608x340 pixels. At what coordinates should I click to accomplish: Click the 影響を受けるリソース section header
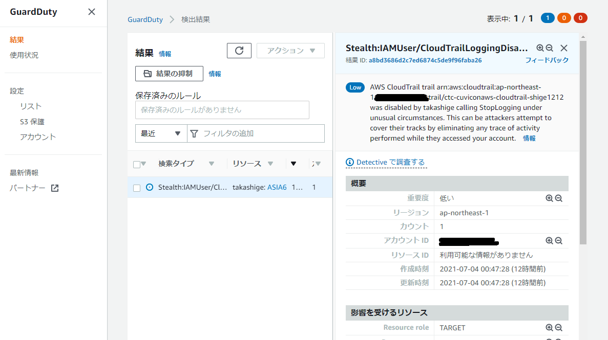[x=457, y=313]
